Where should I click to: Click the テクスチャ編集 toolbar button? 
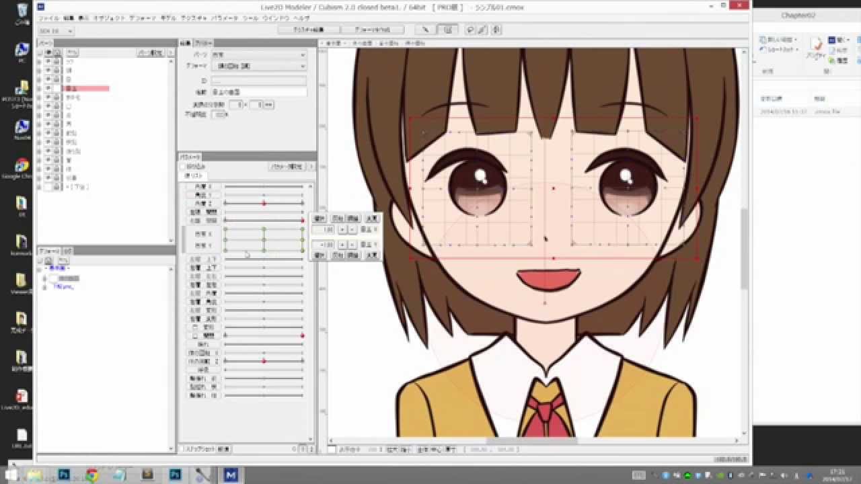309,30
